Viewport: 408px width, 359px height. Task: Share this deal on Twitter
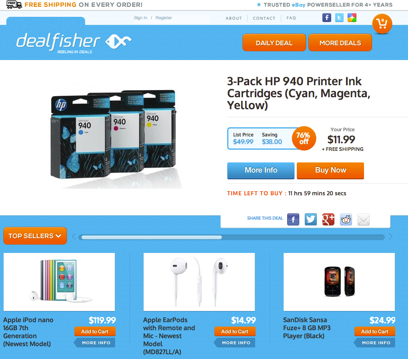[311, 219]
